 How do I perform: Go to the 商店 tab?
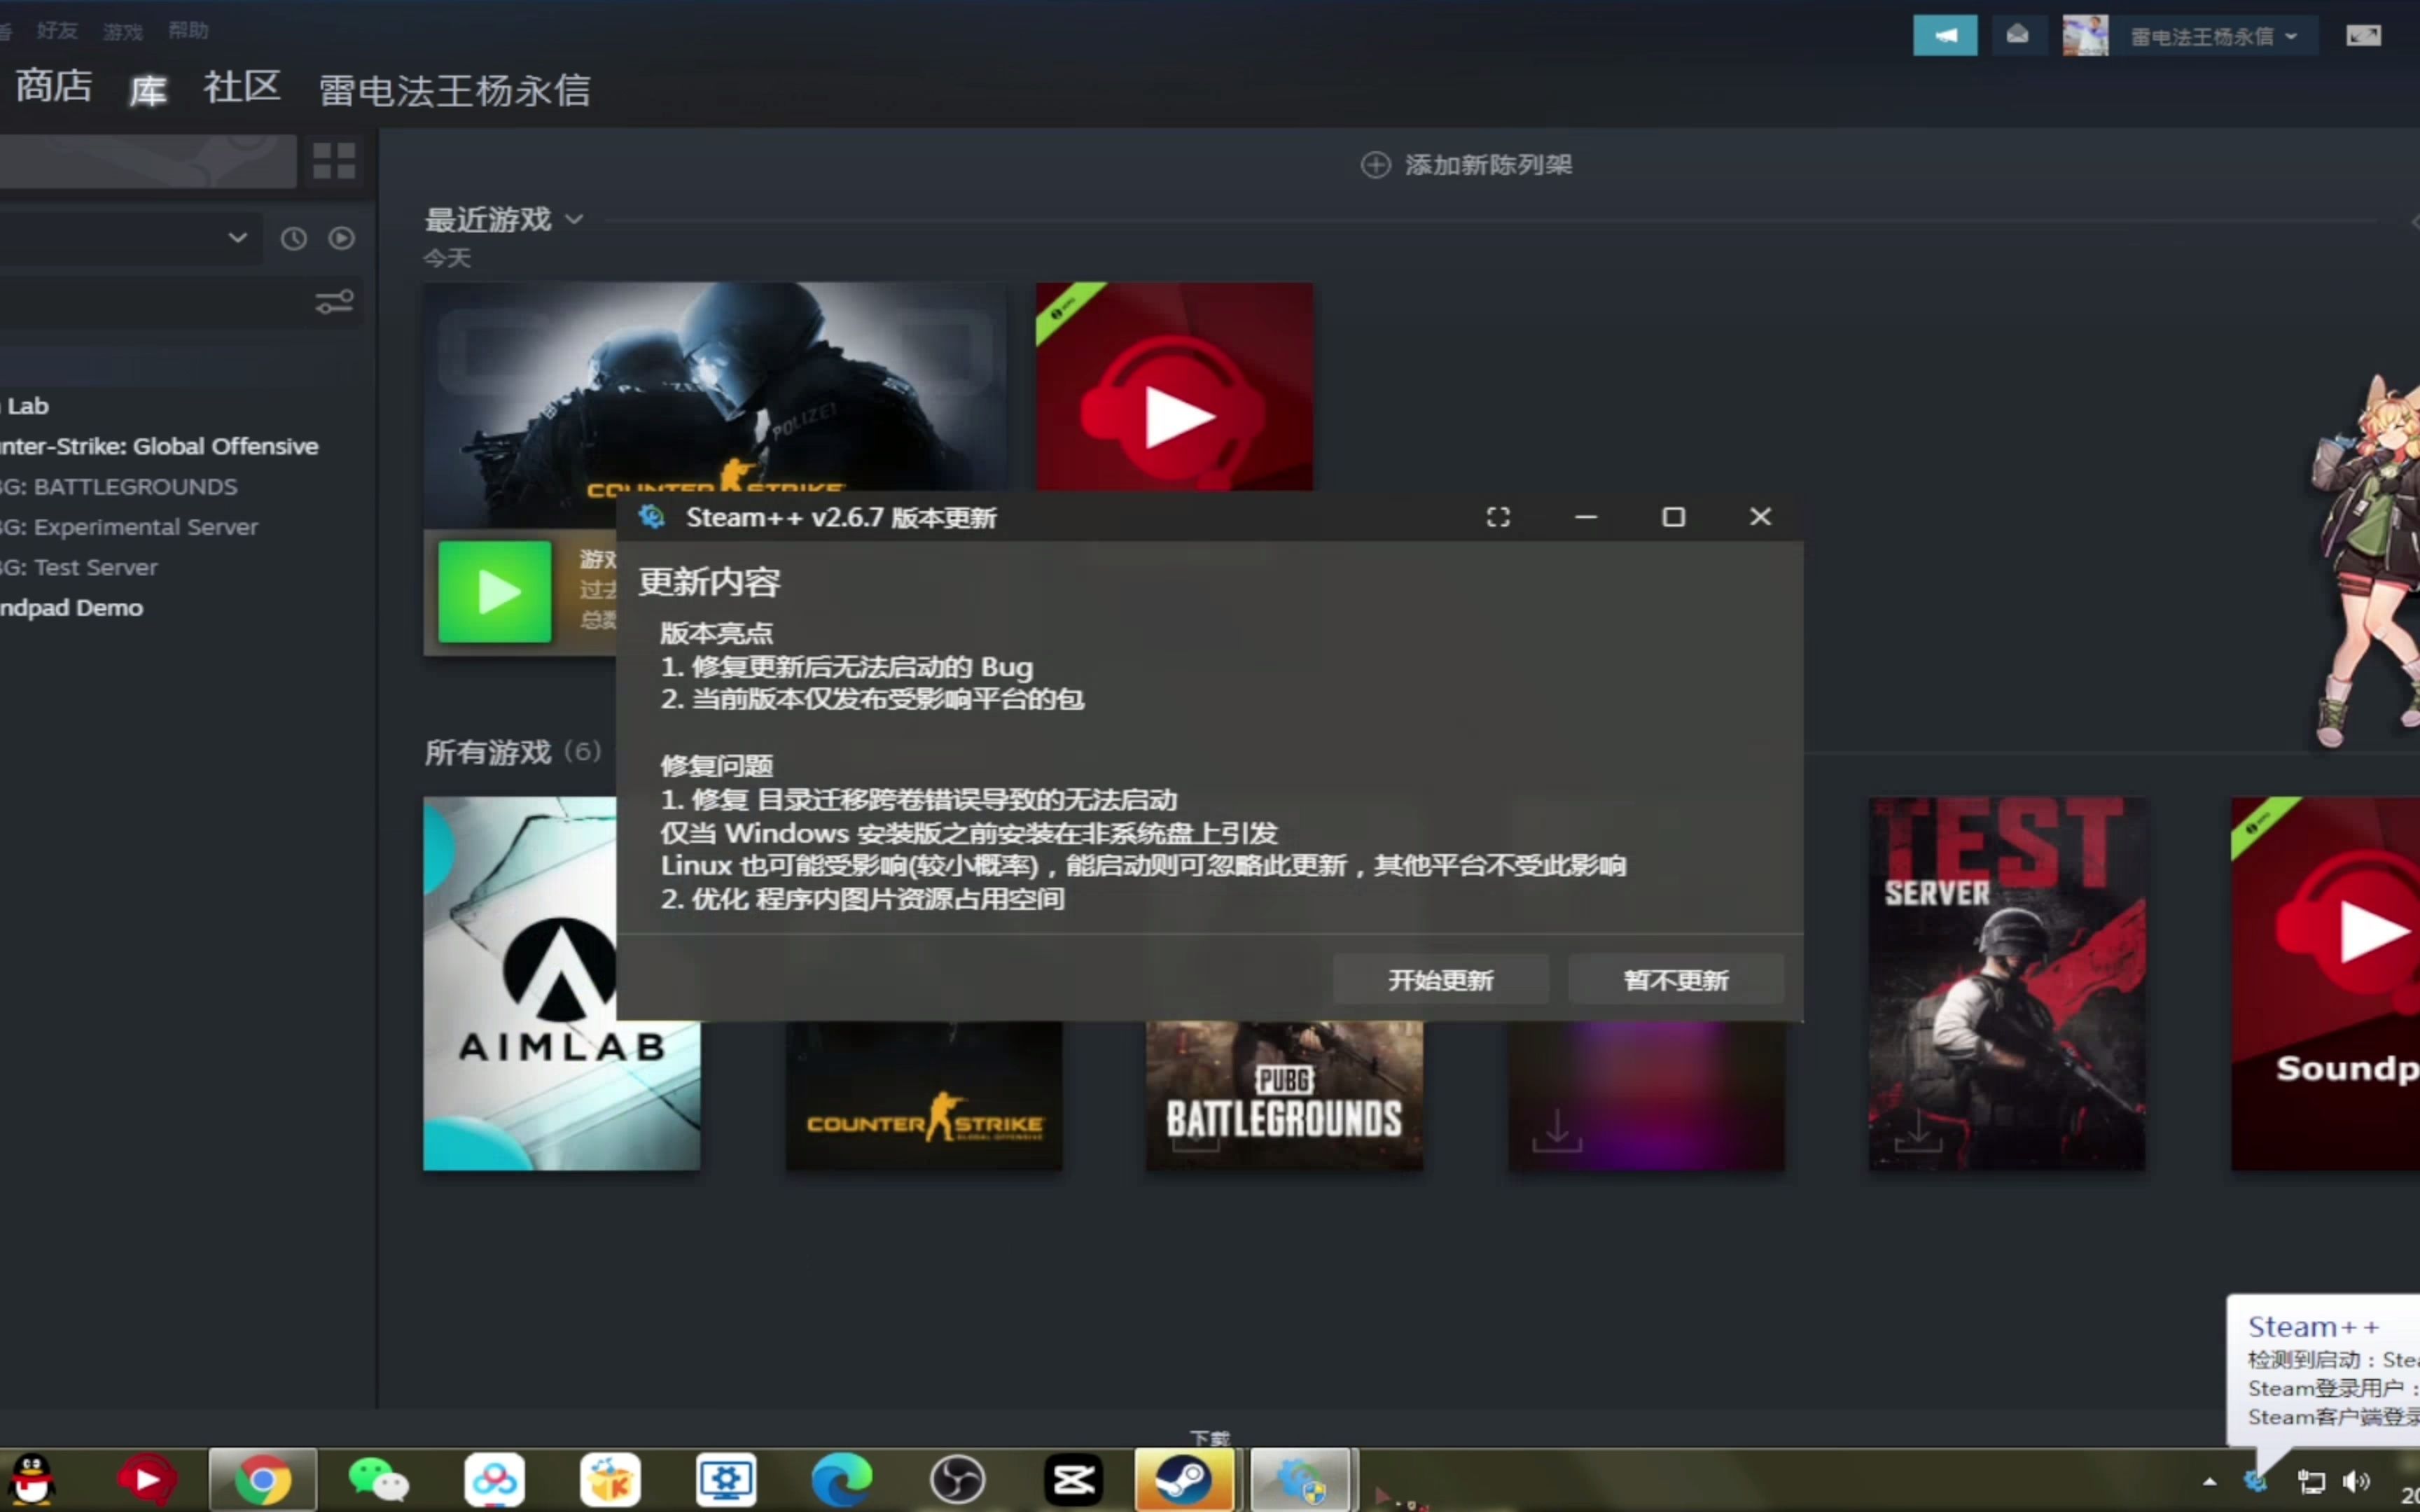pyautogui.click(x=54, y=87)
